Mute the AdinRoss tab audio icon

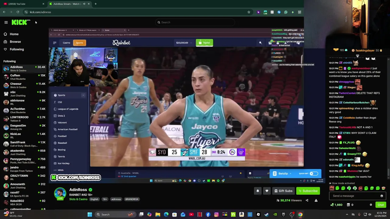click(x=84, y=4)
